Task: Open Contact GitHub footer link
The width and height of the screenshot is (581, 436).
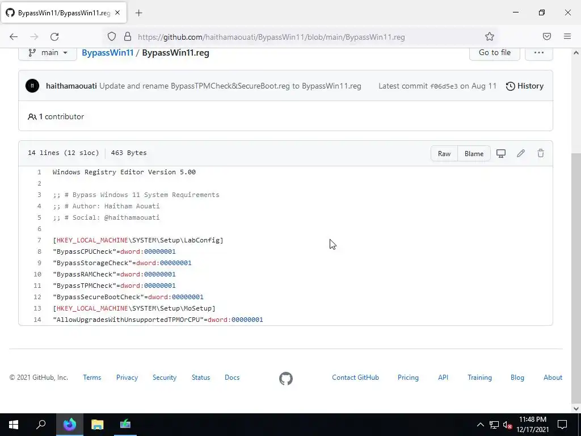Action: click(355, 378)
